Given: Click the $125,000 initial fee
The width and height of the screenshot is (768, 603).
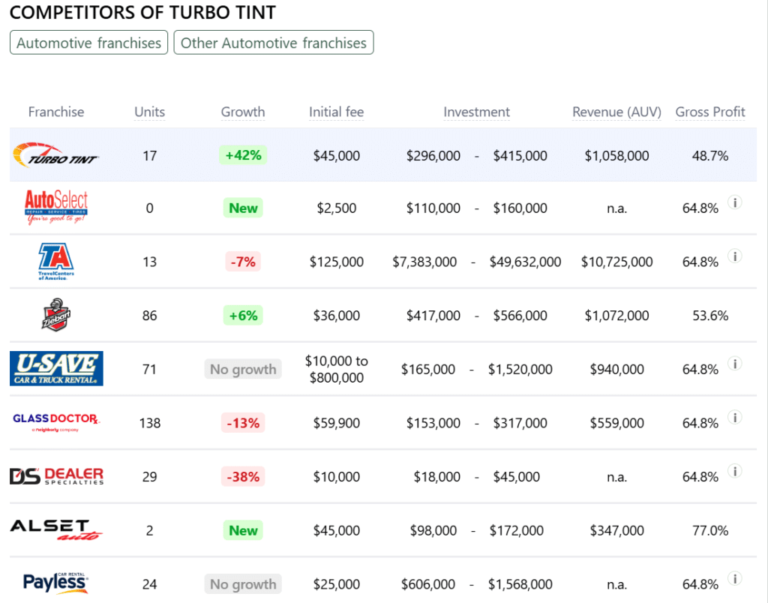Looking at the screenshot, I should [337, 262].
